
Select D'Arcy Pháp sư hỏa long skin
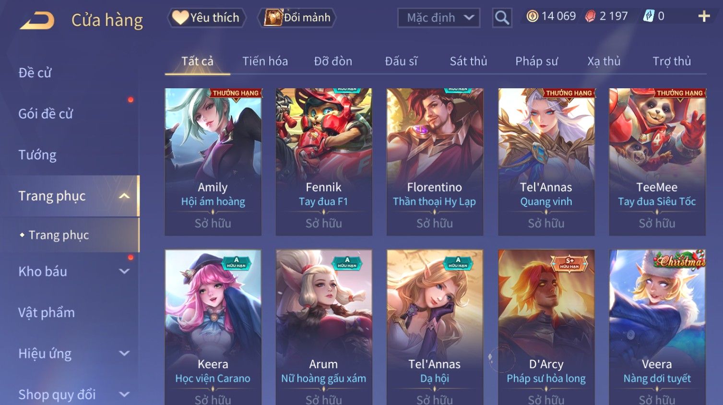546,327
